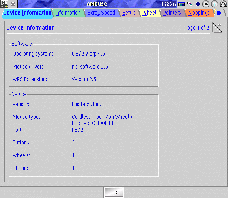Switch to the Information tab

click(x=68, y=13)
